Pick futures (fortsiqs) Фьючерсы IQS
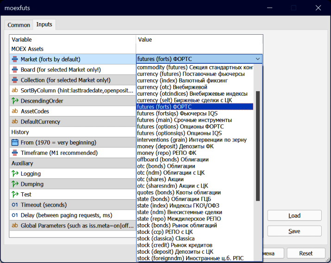 point(195,113)
